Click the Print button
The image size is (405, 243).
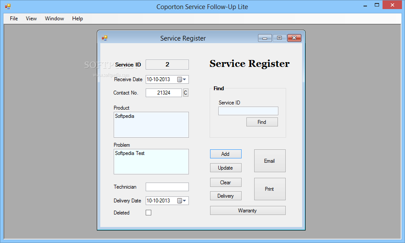point(270,189)
